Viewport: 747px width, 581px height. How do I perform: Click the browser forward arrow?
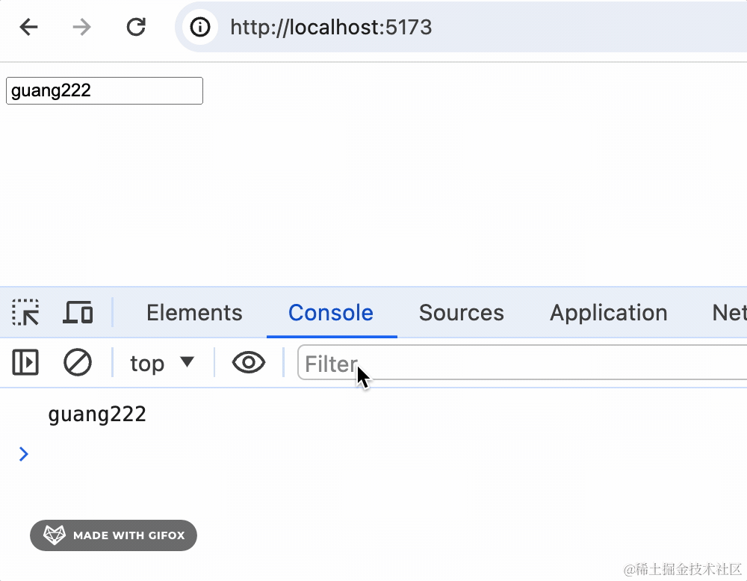81,28
